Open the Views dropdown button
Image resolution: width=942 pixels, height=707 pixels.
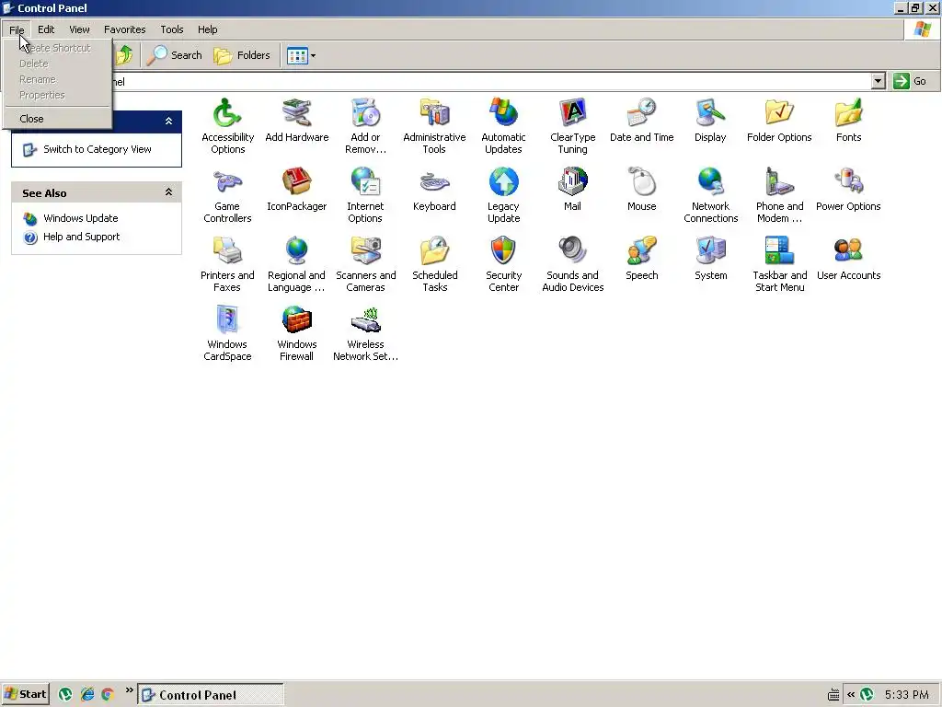[x=301, y=56]
